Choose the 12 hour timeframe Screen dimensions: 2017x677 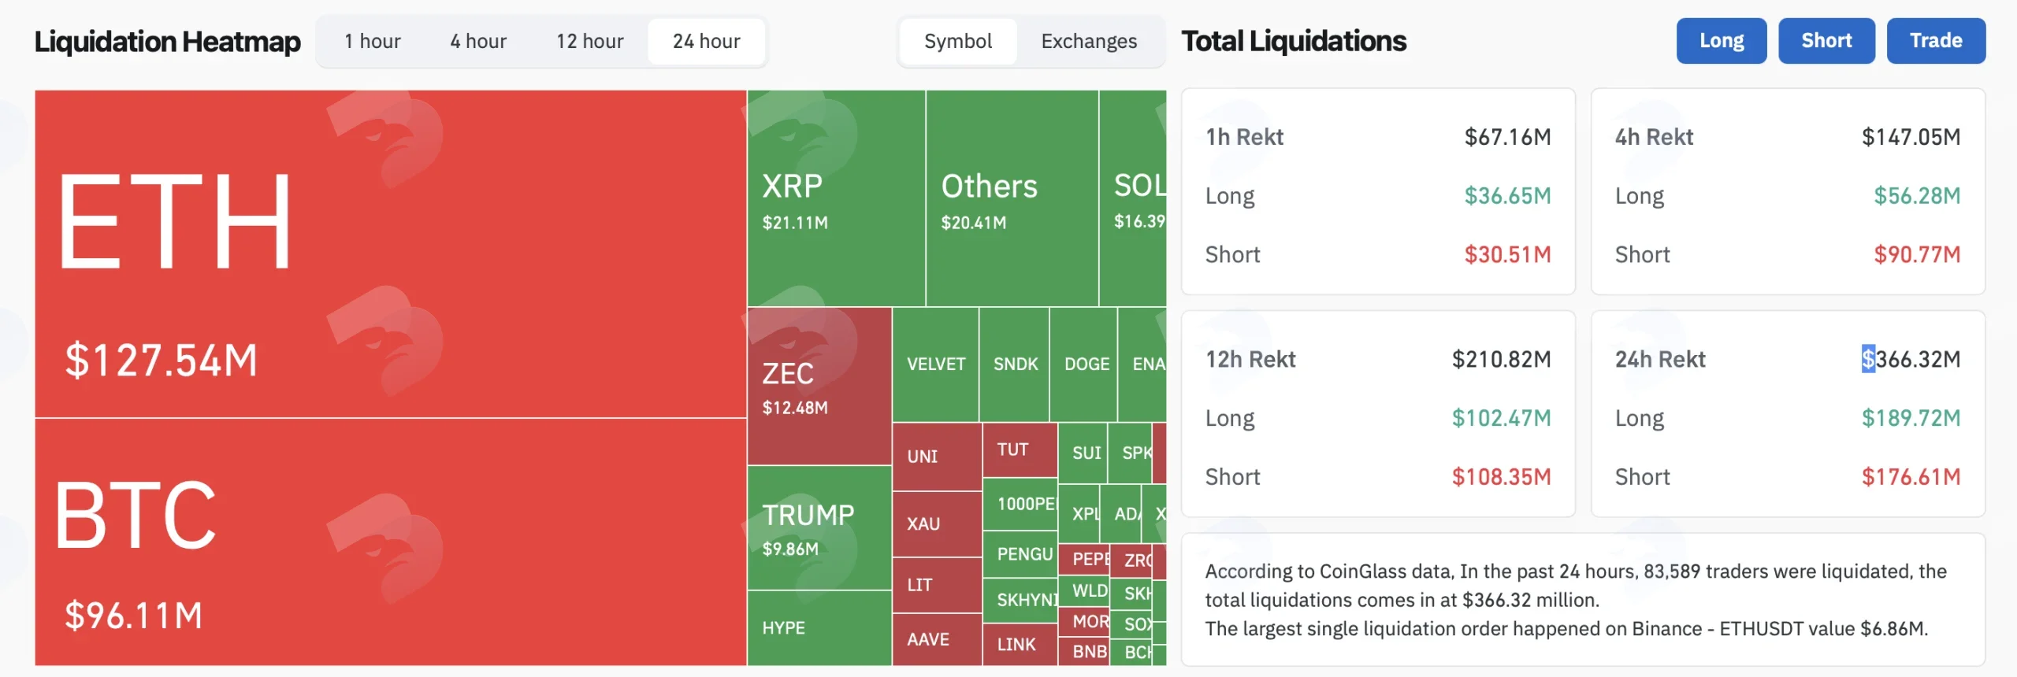coord(589,41)
